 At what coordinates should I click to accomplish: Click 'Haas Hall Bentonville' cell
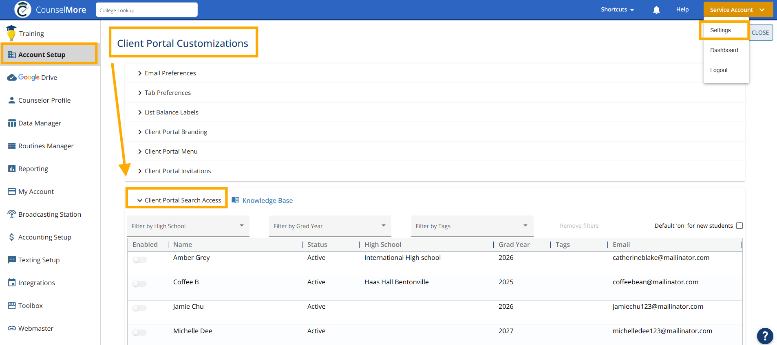click(x=397, y=282)
